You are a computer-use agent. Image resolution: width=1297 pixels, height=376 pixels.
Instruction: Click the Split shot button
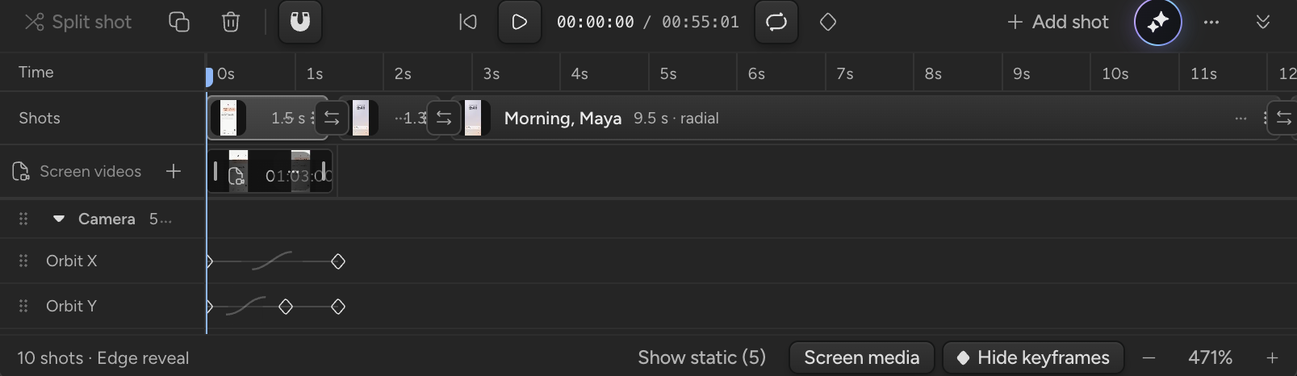(77, 22)
